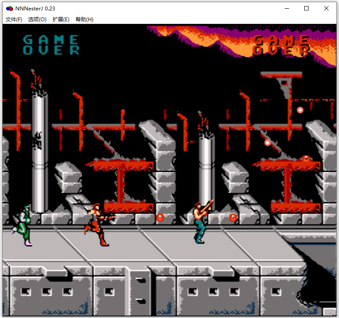Open the 扩展(E) menu
Viewport: 339px width, 318px height.
pyautogui.click(x=61, y=20)
